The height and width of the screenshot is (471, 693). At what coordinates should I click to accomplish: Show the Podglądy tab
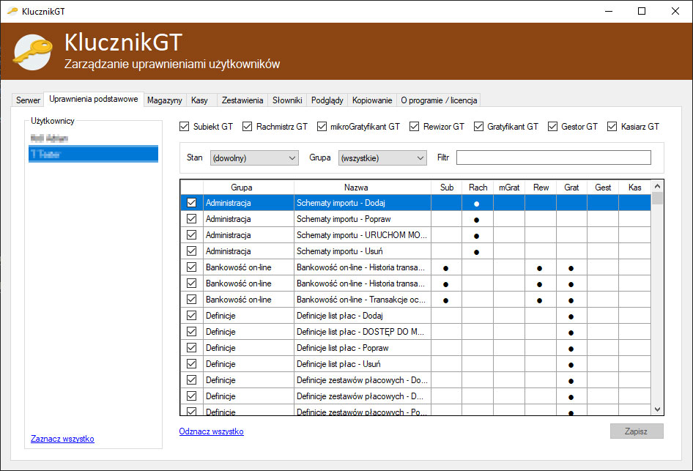[327, 100]
